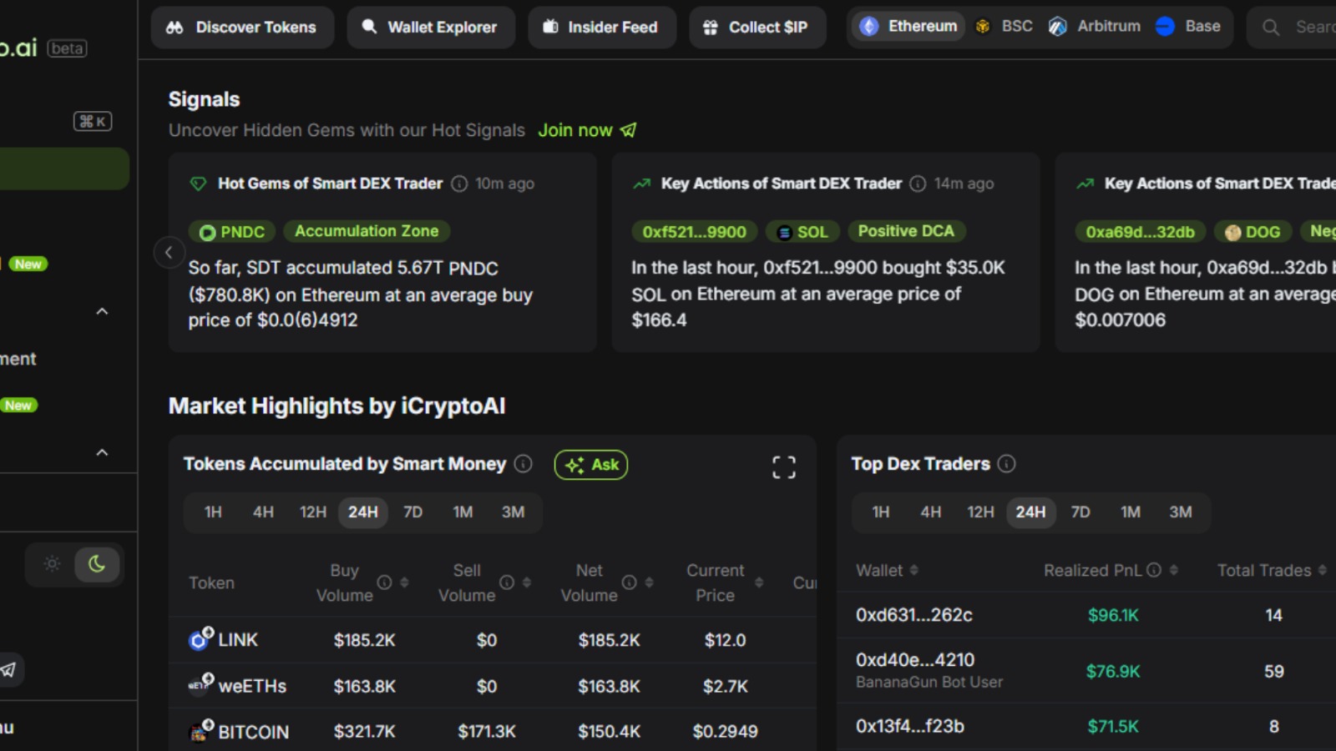Switch to the BSC network
1336x751 pixels.
pyautogui.click(x=1004, y=27)
